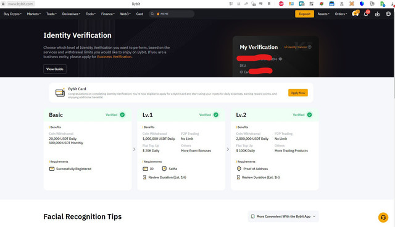This screenshot has height=227, width=395.
Task: Open the notifications bell icon
Action: point(366,14)
